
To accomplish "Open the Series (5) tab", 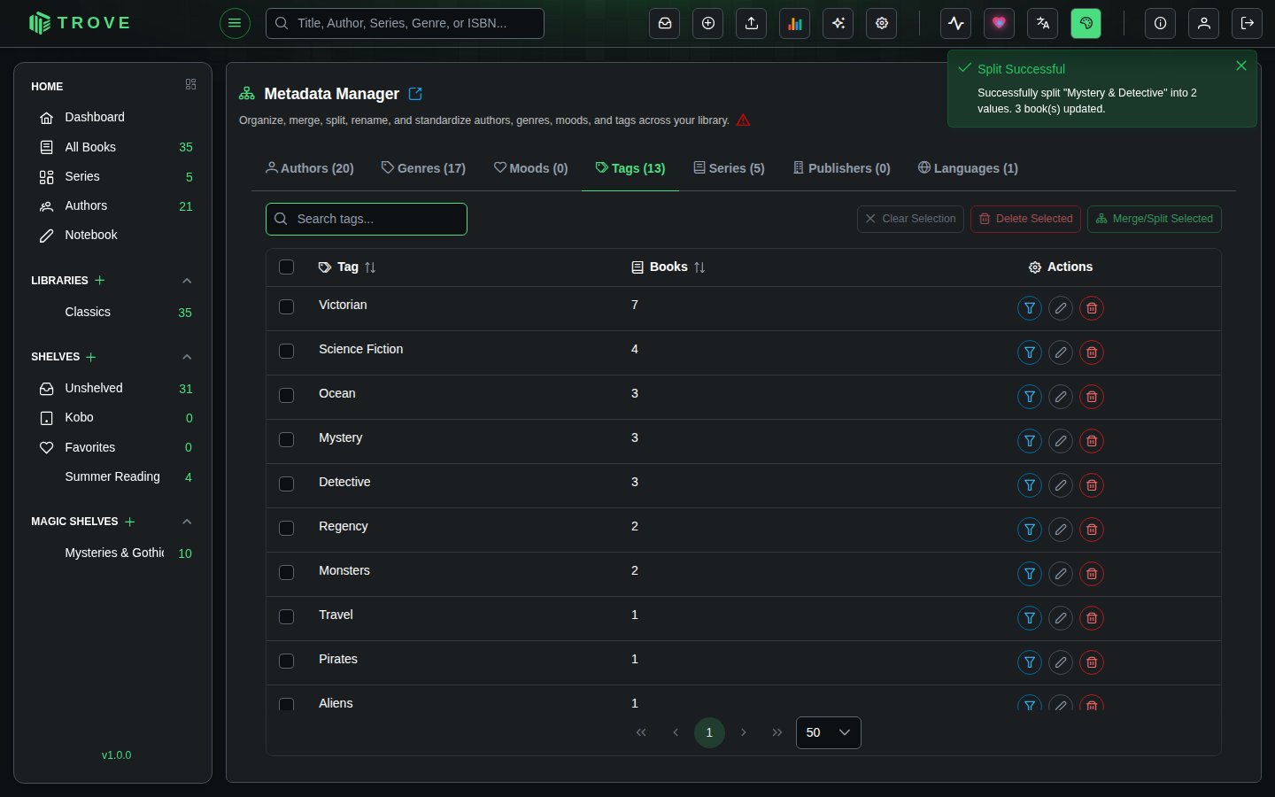I will [x=729, y=168].
